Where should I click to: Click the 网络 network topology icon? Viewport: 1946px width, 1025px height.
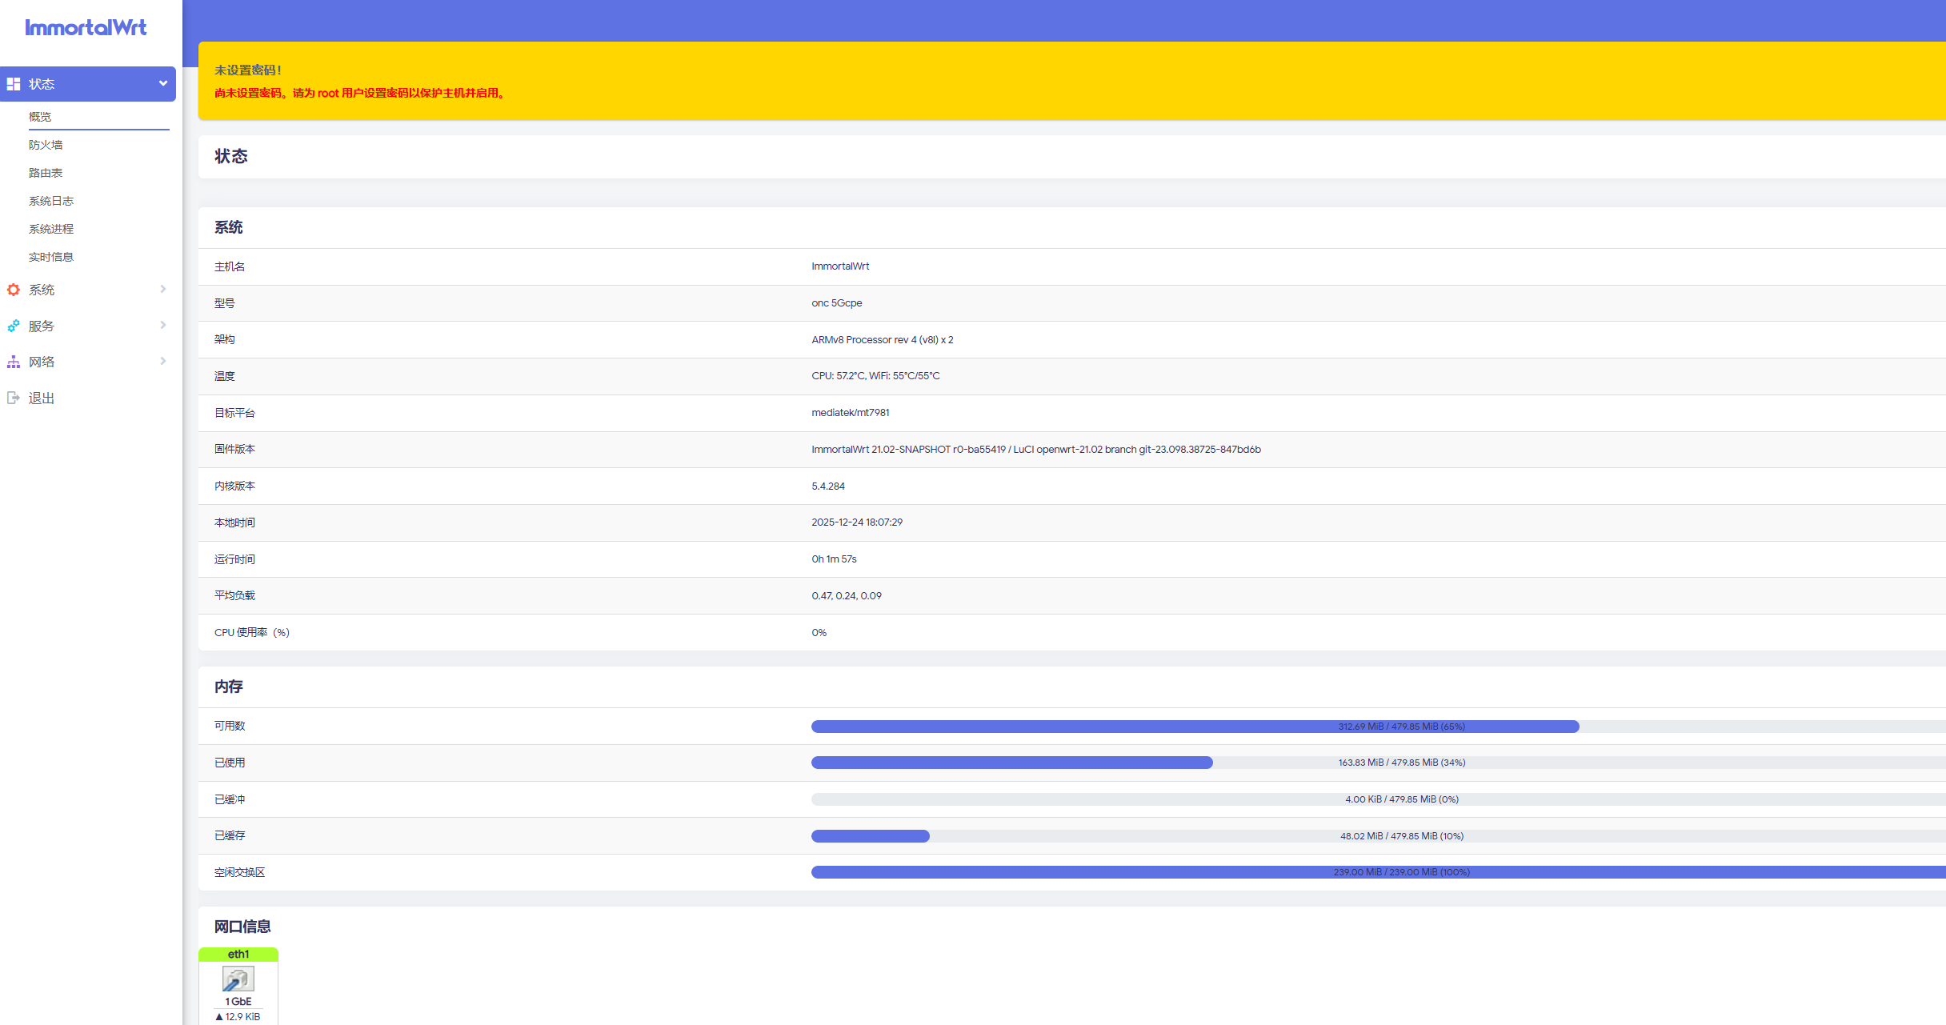(x=14, y=362)
